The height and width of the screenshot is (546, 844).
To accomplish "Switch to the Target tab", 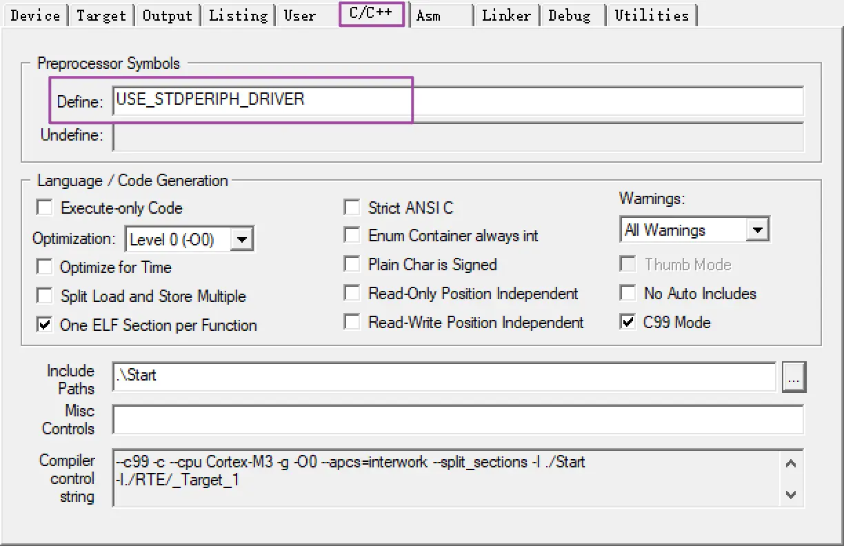I will (x=101, y=15).
